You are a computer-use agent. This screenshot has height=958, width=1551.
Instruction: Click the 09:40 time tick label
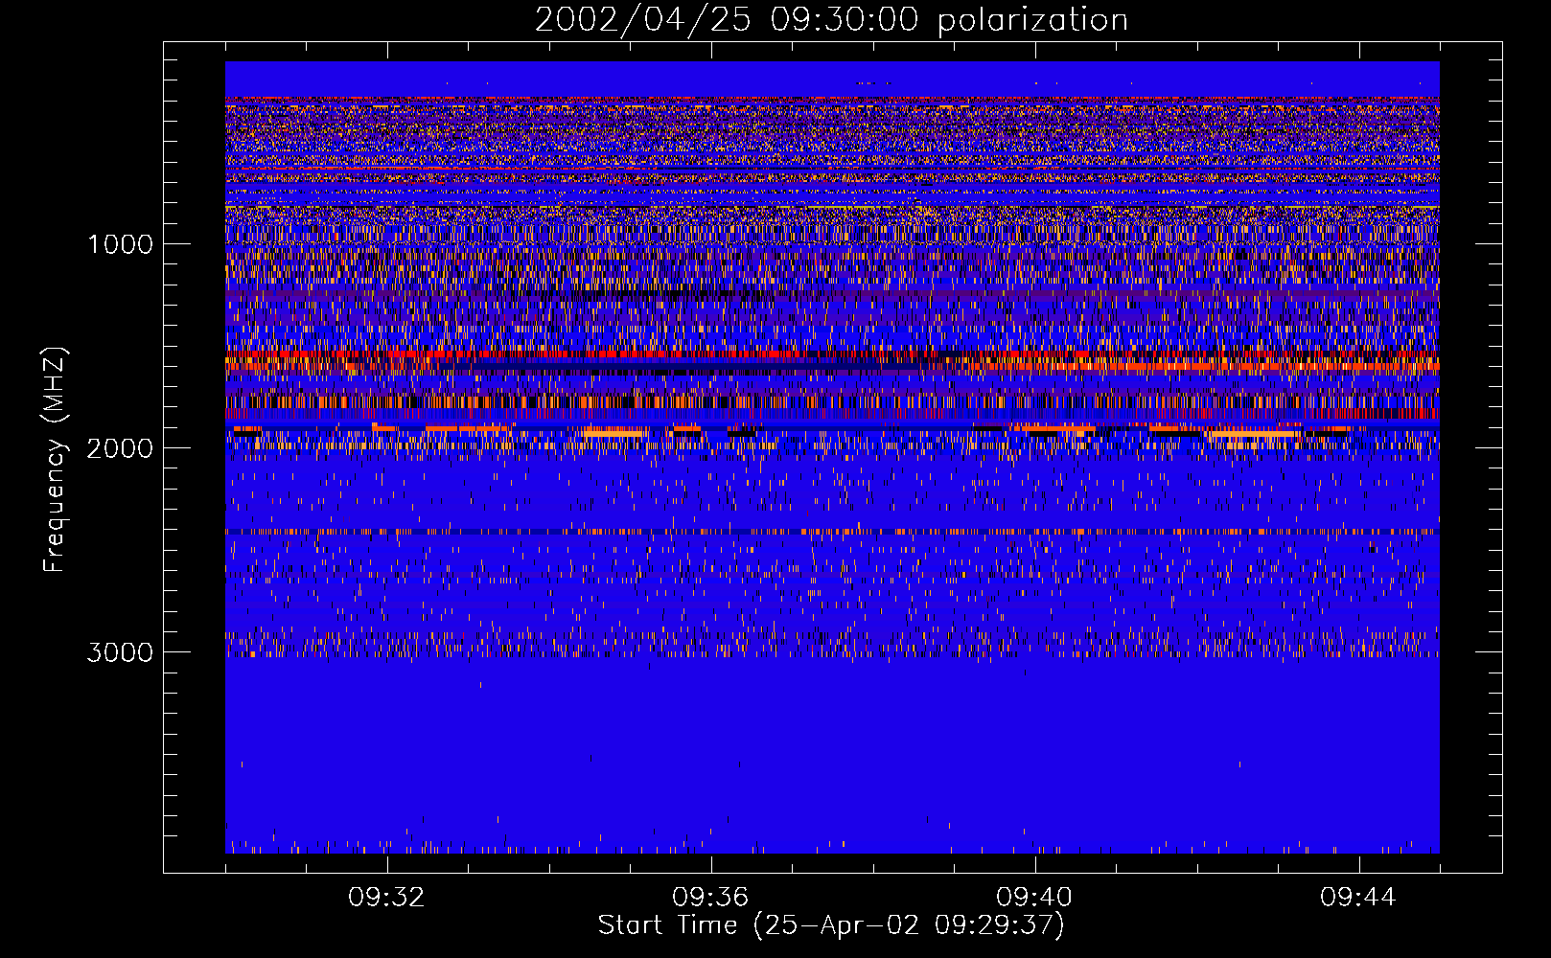tap(1034, 898)
